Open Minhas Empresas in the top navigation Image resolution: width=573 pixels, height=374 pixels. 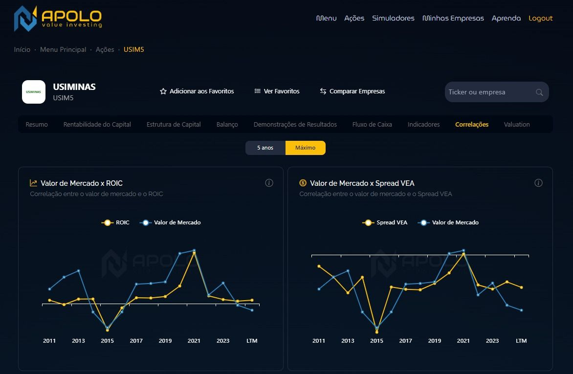pos(453,18)
